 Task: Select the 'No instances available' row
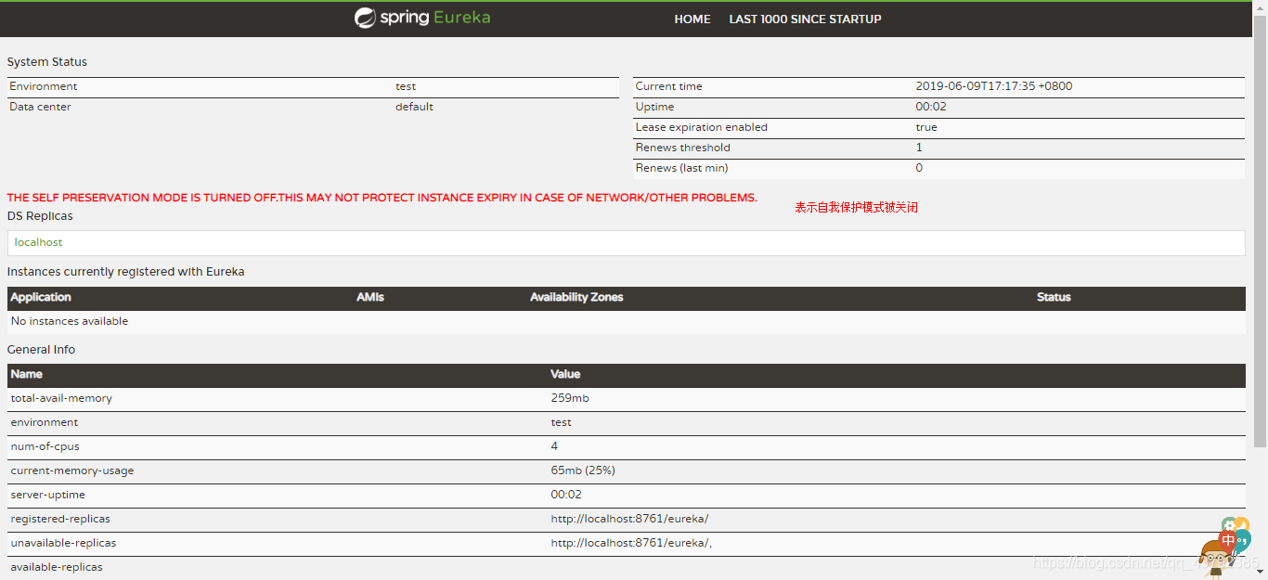click(x=627, y=321)
